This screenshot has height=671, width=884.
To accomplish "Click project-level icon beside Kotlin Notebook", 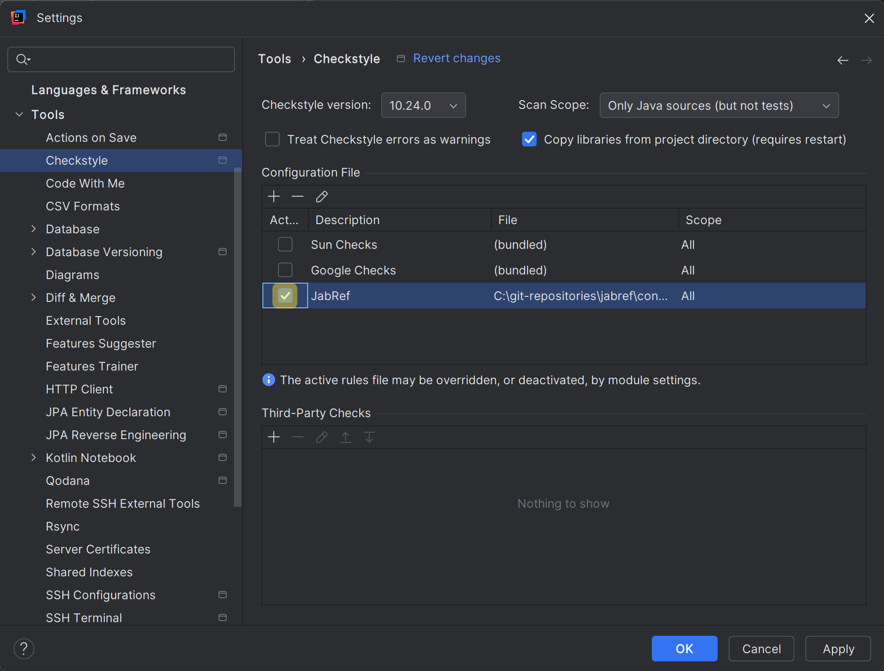I will click(223, 457).
